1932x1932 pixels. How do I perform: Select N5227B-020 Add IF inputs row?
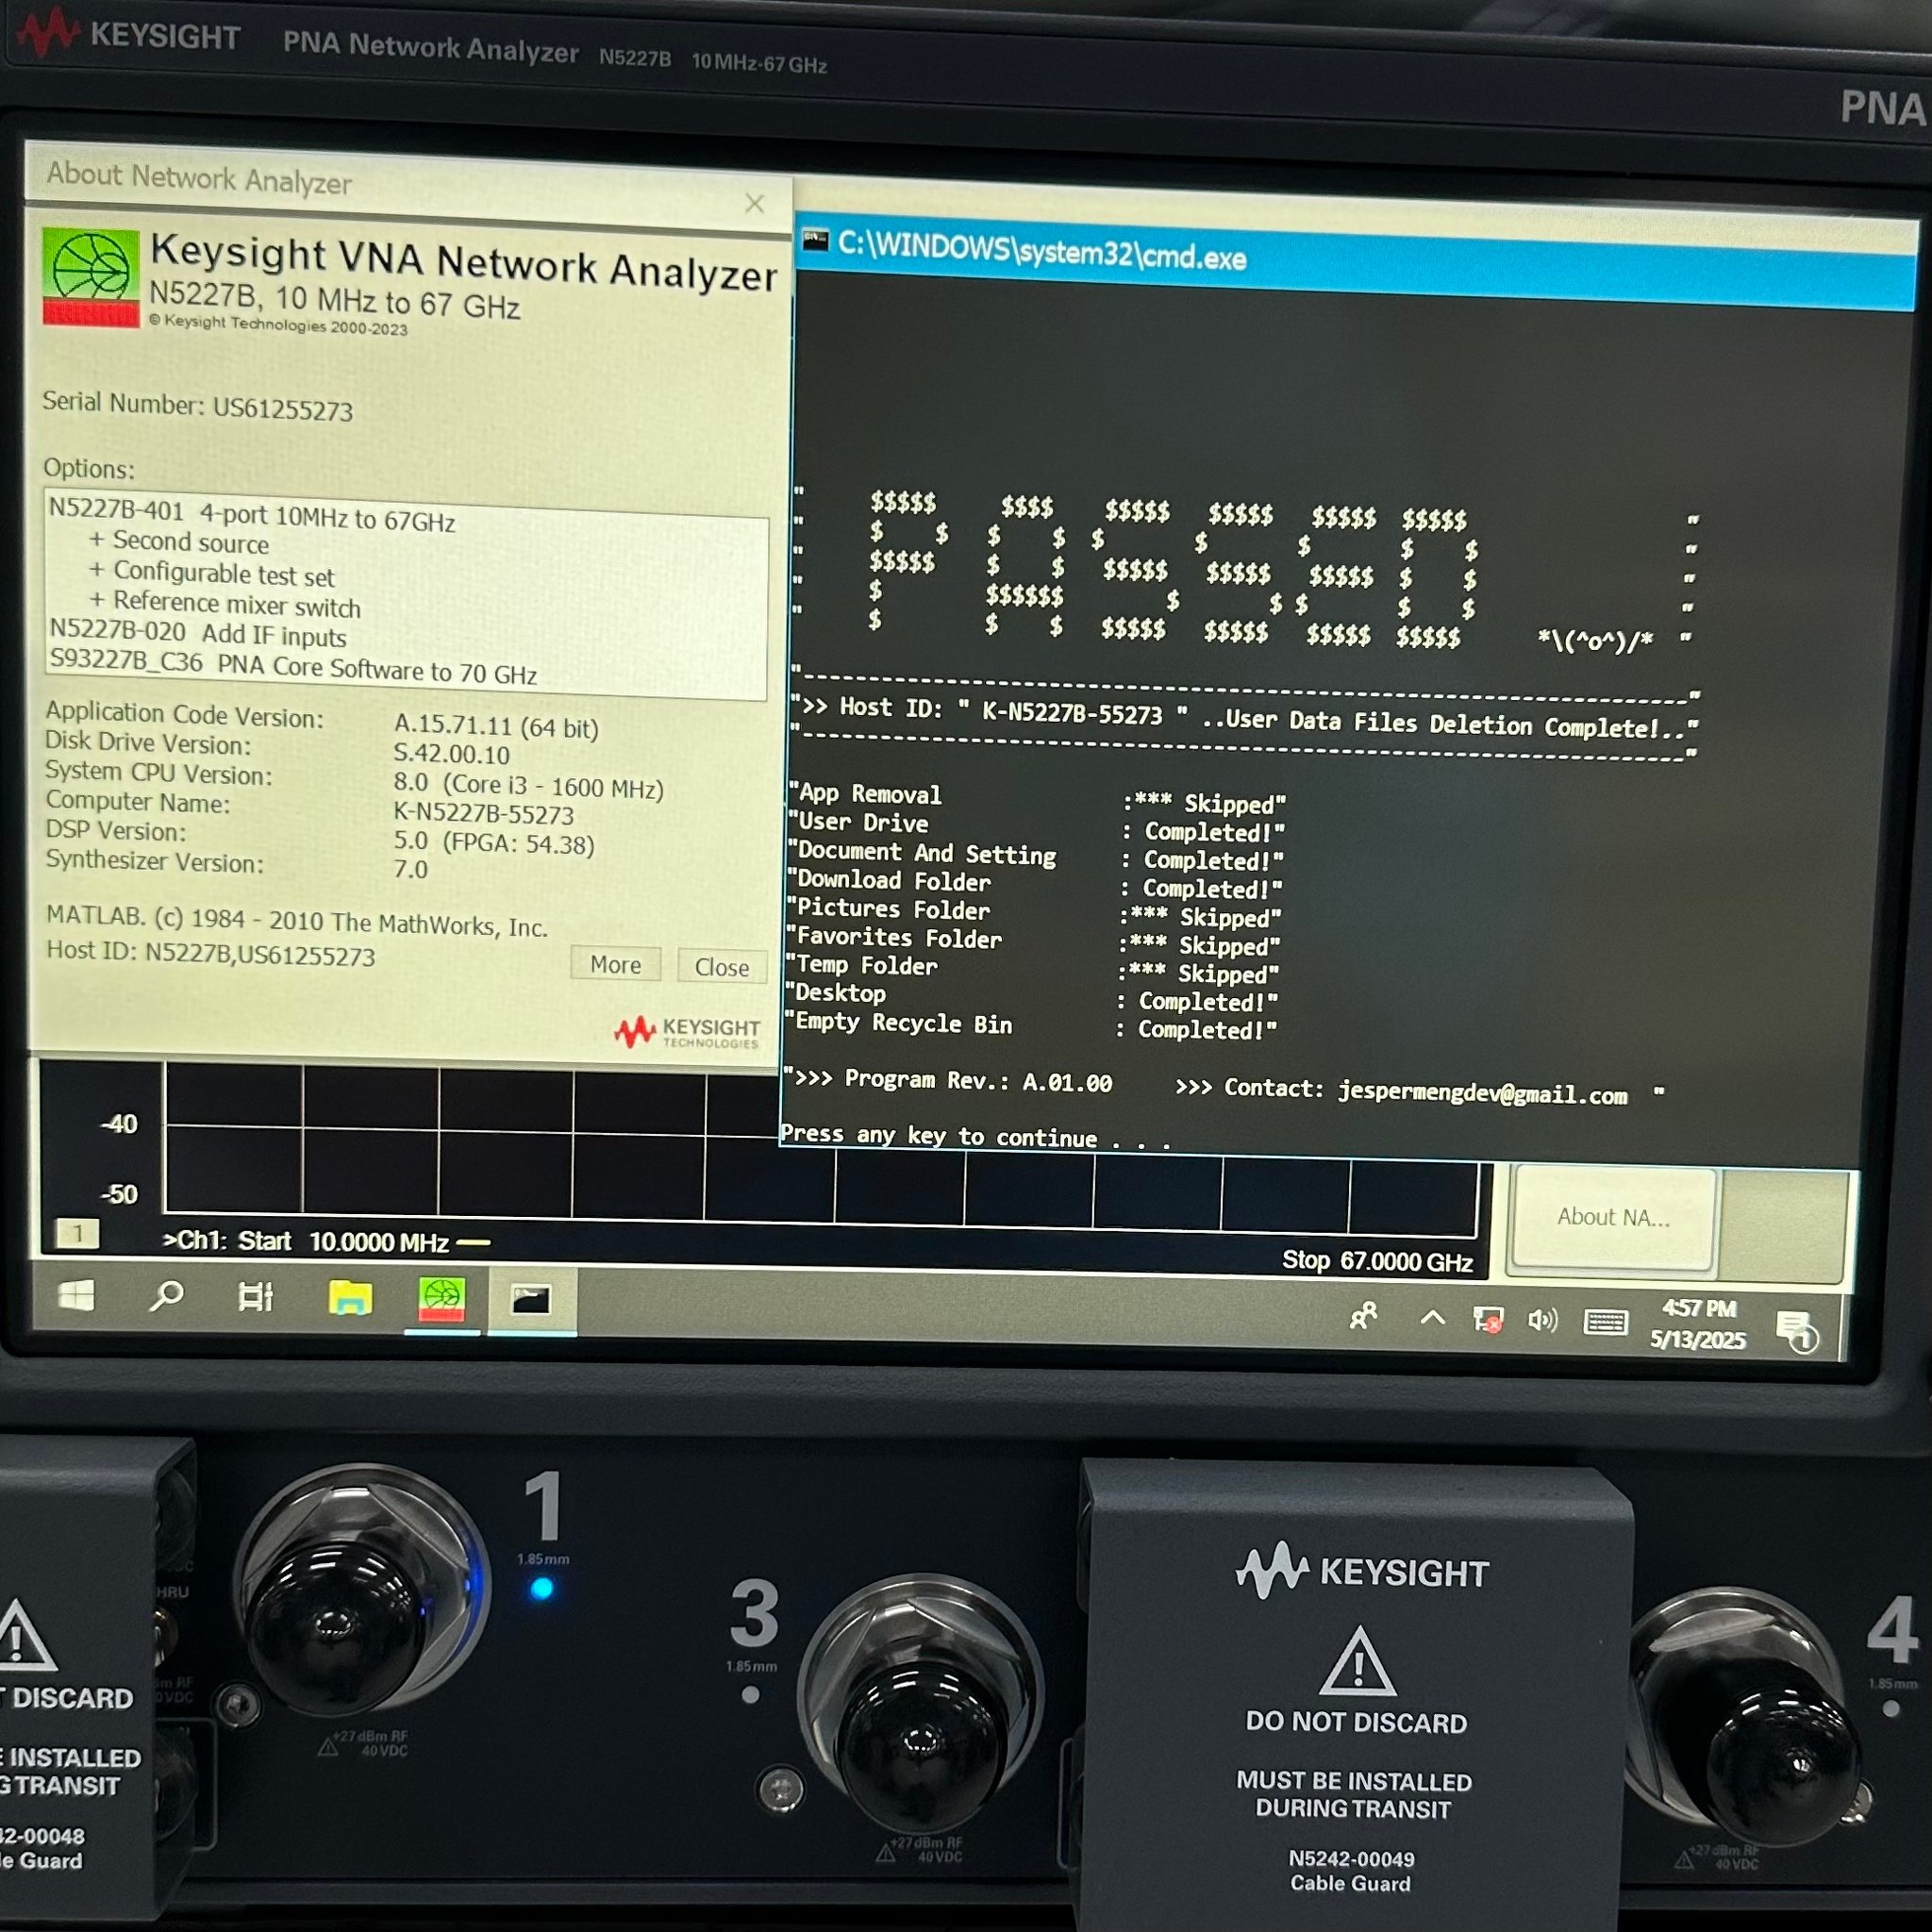click(198, 634)
